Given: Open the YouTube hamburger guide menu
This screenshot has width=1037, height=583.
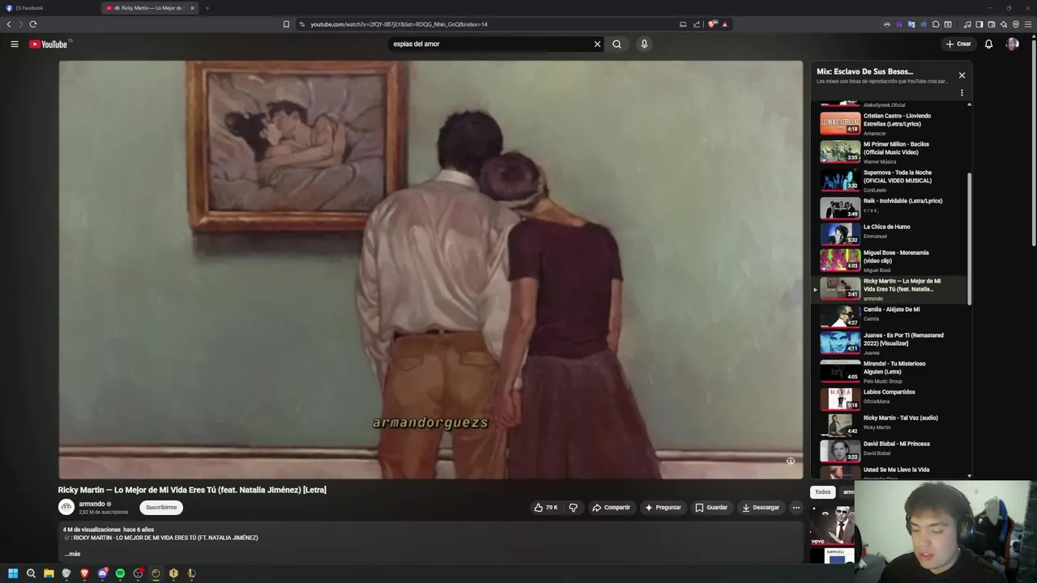Looking at the screenshot, I should coord(15,44).
